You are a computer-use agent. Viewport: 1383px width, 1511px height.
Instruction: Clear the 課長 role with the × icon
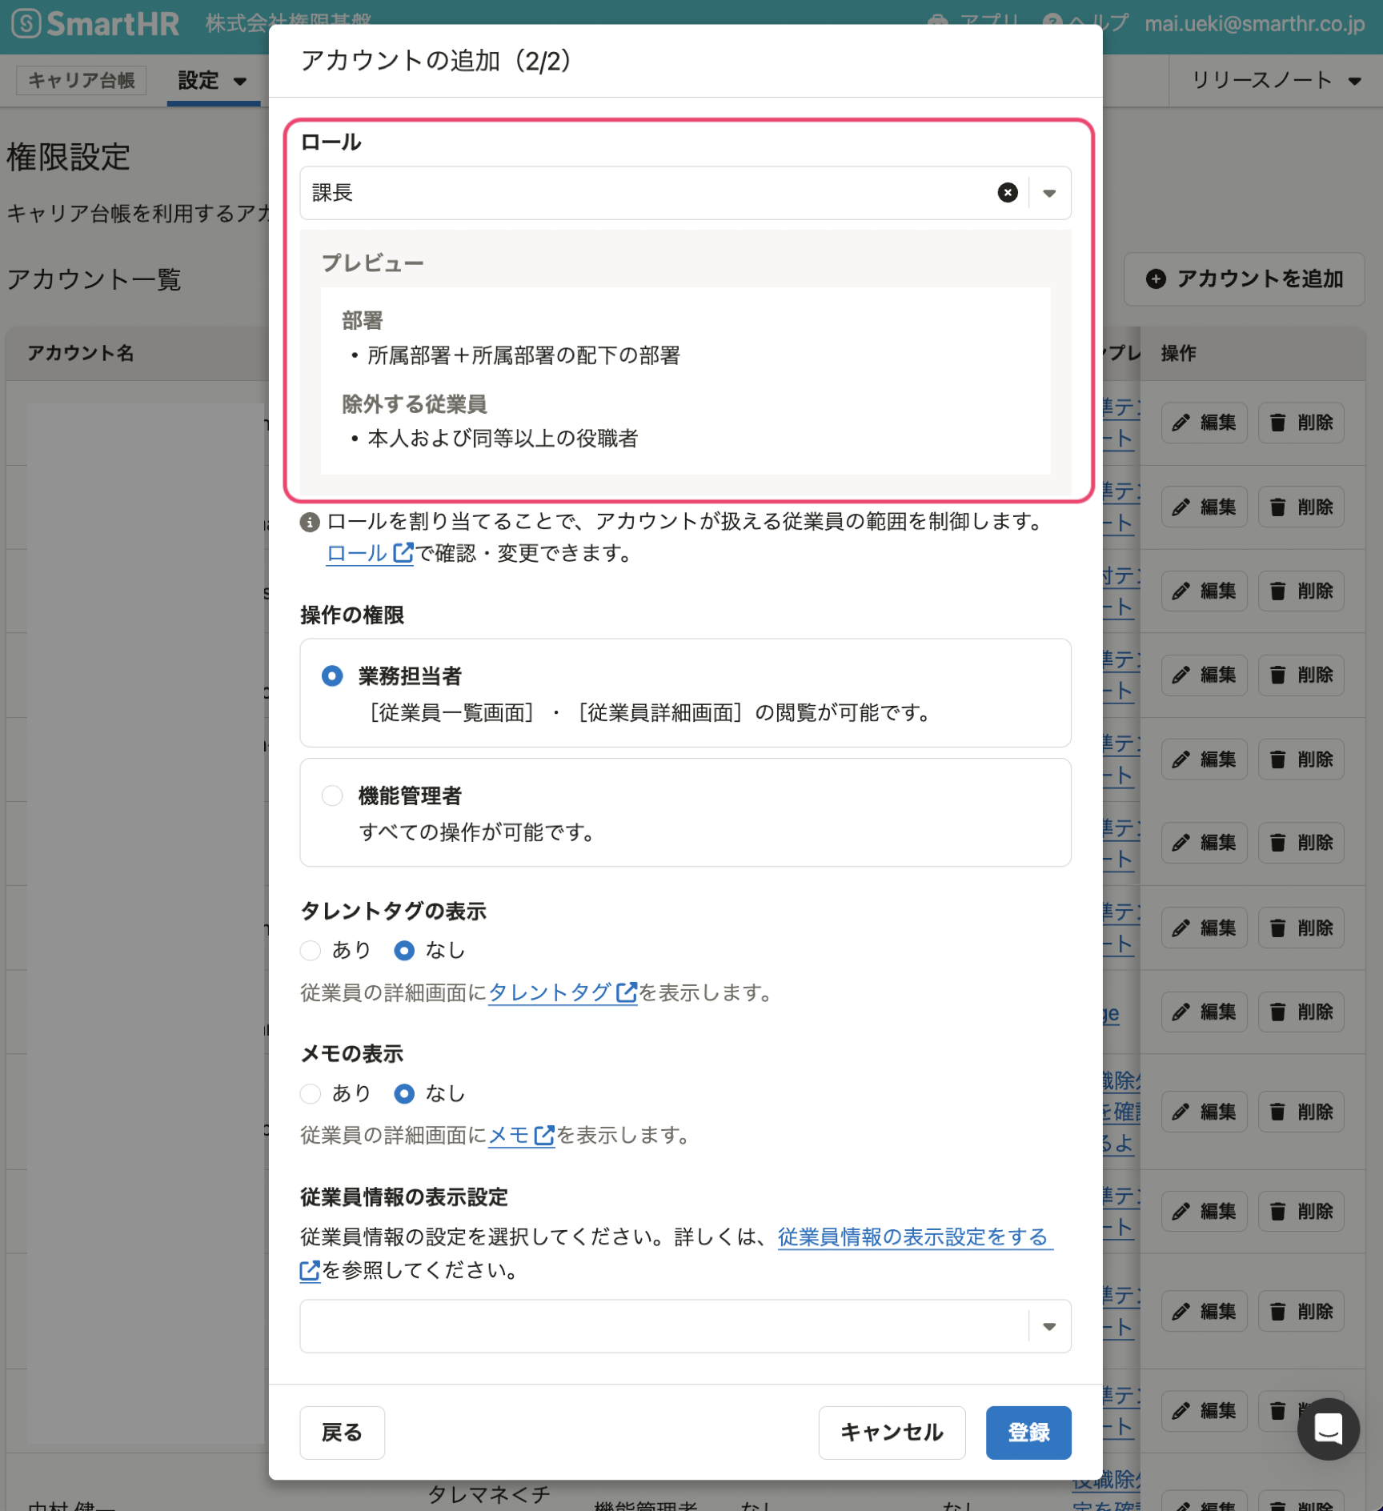coord(1008,192)
